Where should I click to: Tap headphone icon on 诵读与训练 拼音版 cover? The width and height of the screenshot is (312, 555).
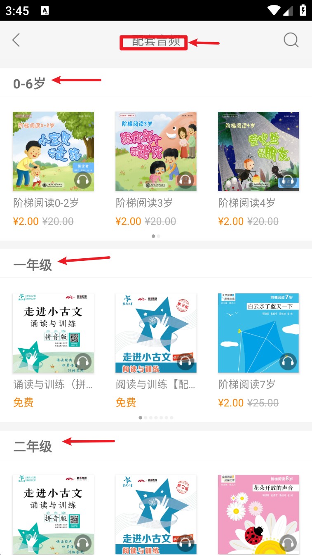(x=83, y=362)
